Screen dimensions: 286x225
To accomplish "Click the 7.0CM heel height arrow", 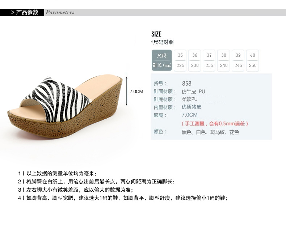I will click(x=127, y=91).
